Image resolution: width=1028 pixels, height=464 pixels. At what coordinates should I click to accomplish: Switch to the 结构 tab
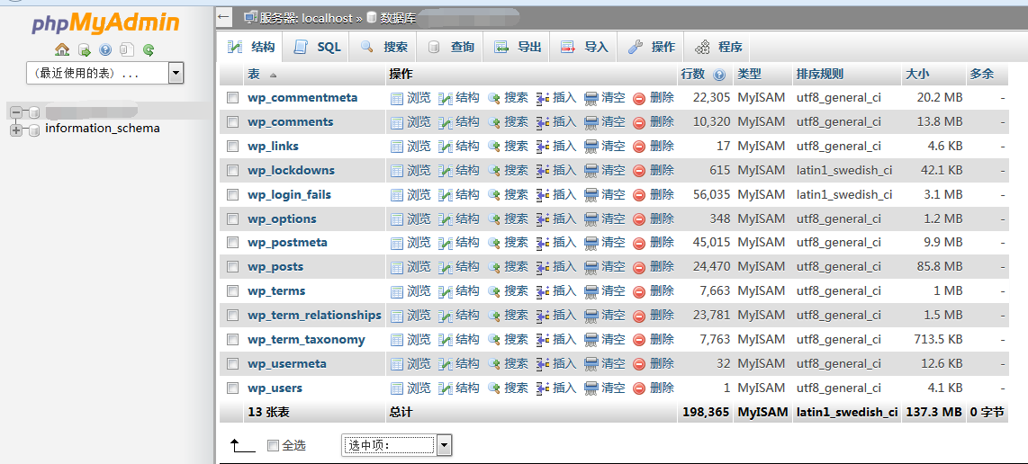[251, 47]
